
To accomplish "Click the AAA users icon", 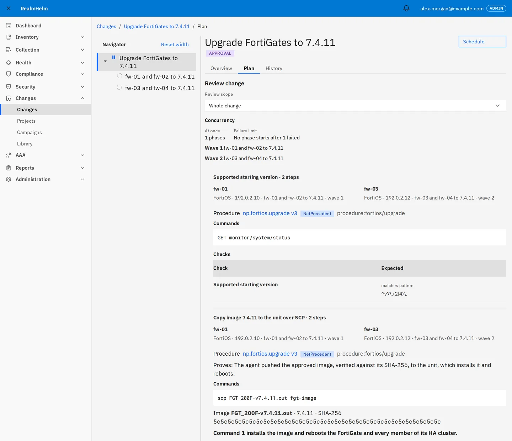I will pyautogui.click(x=9, y=155).
